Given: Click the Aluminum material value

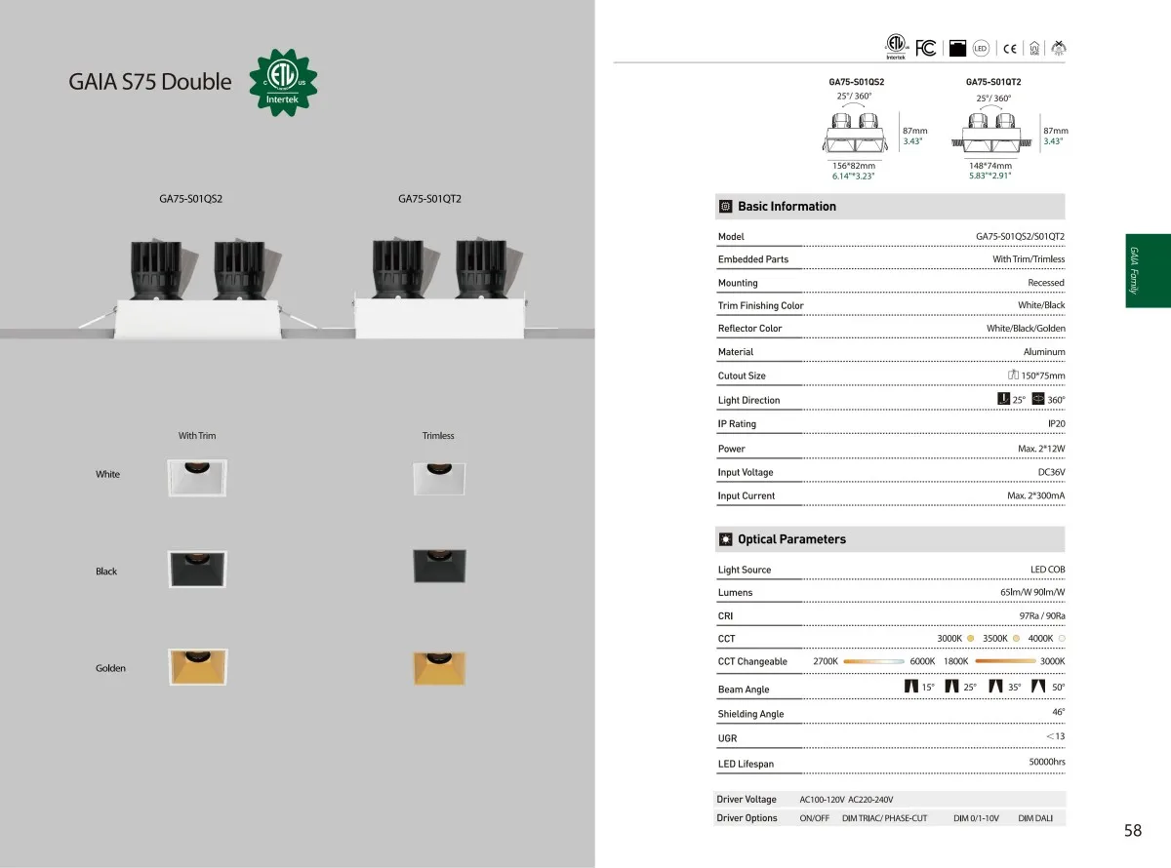Looking at the screenshot, I should click(1044, 352).
